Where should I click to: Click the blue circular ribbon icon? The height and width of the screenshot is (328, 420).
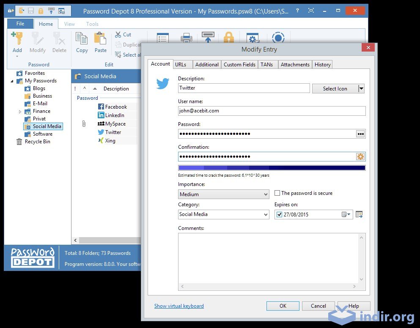tap(278, 38)
